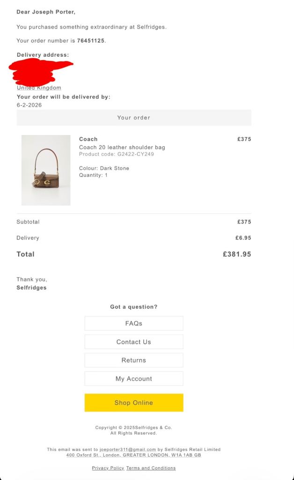Open the FAQs button
Screen dimensions: 294x480
coord(133,323)
